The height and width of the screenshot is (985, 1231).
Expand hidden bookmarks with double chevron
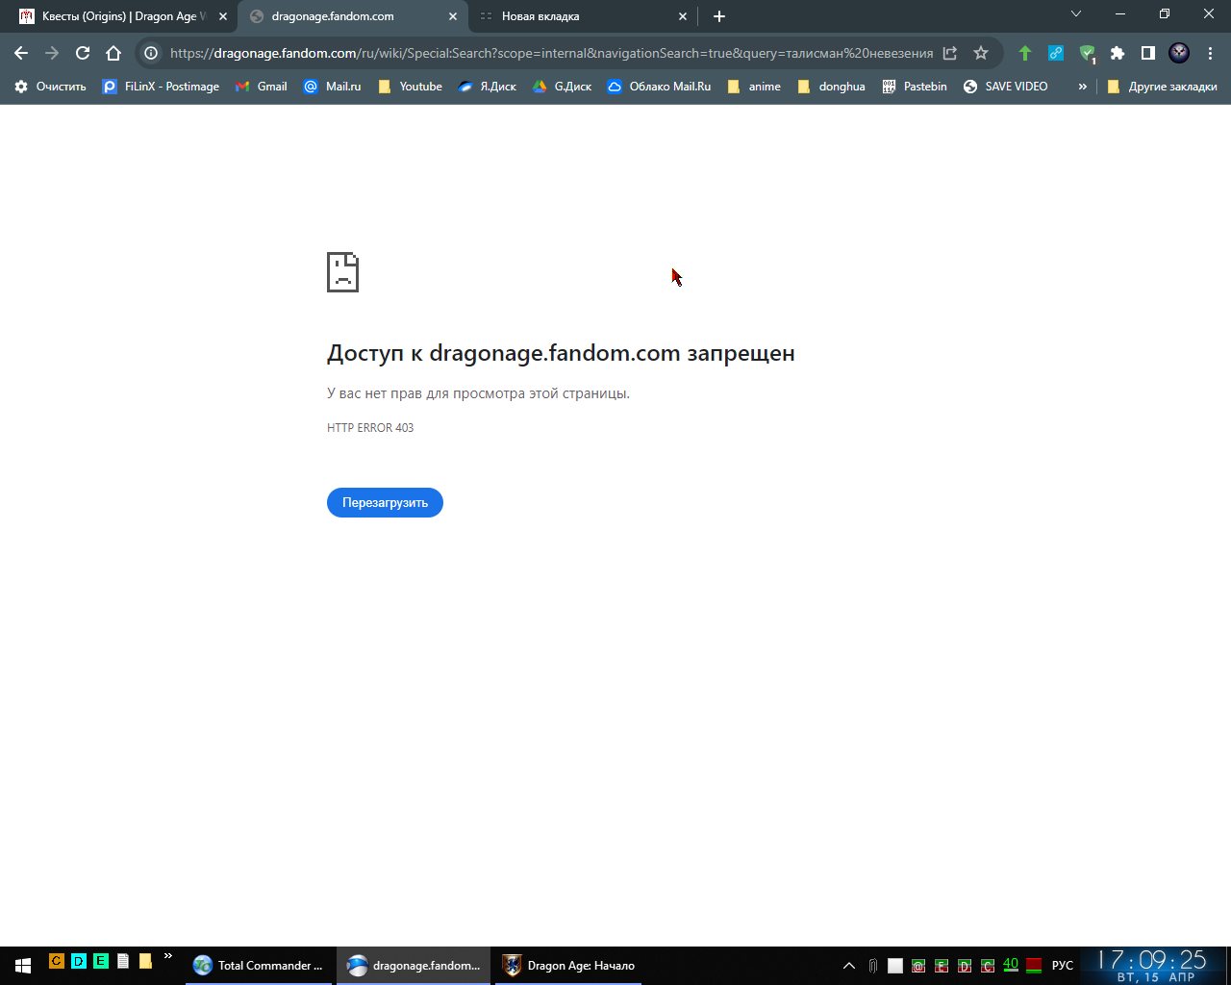click(x=1082, y=87)
